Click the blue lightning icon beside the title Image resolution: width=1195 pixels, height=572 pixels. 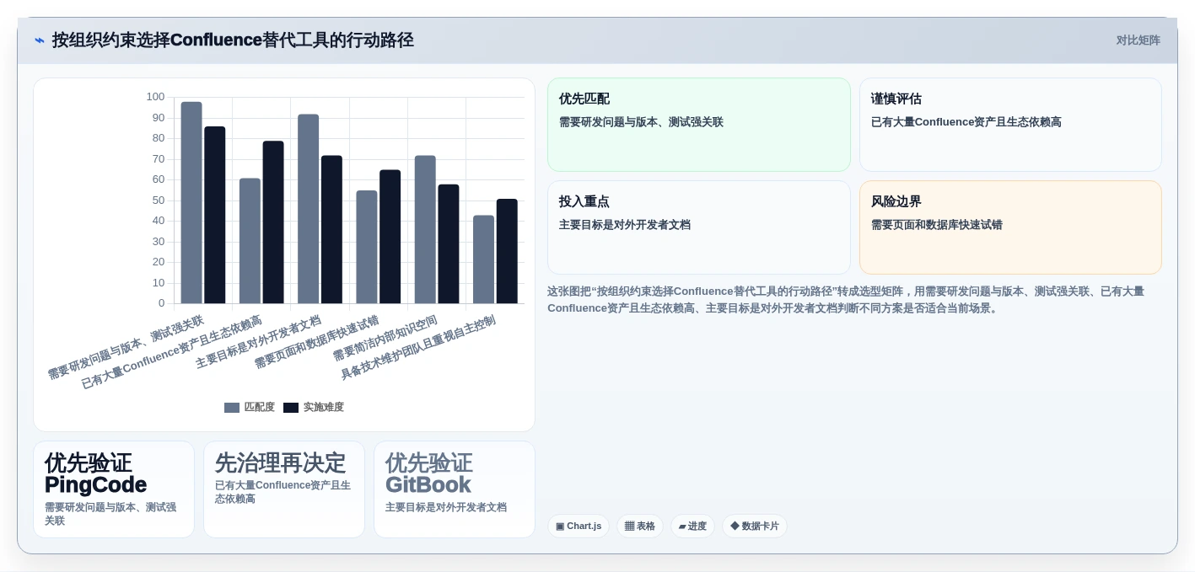tap(40, 40)
